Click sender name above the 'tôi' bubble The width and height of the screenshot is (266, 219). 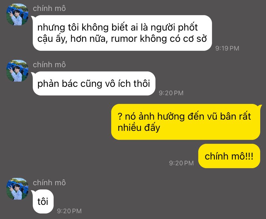pos(49,183)
